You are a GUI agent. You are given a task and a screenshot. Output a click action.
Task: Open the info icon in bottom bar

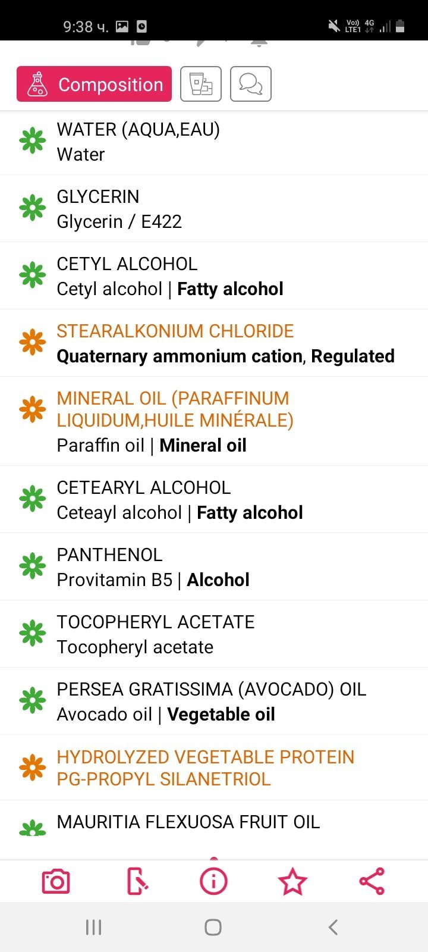[213, 881]
